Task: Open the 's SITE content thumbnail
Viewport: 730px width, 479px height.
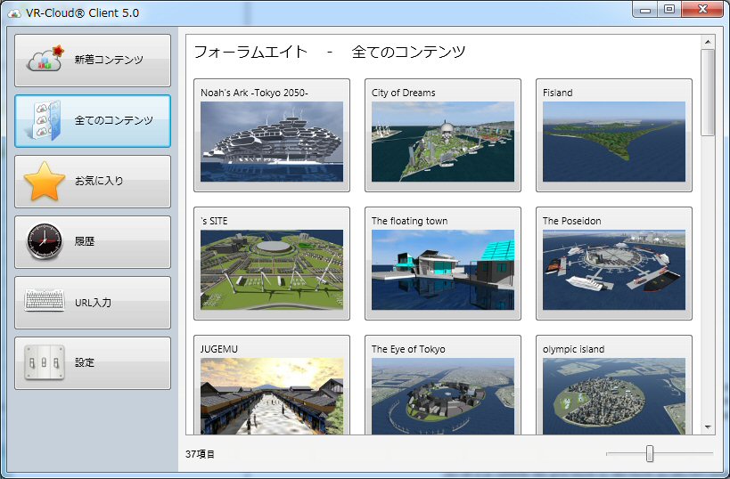Action: (x=272, y=270)
